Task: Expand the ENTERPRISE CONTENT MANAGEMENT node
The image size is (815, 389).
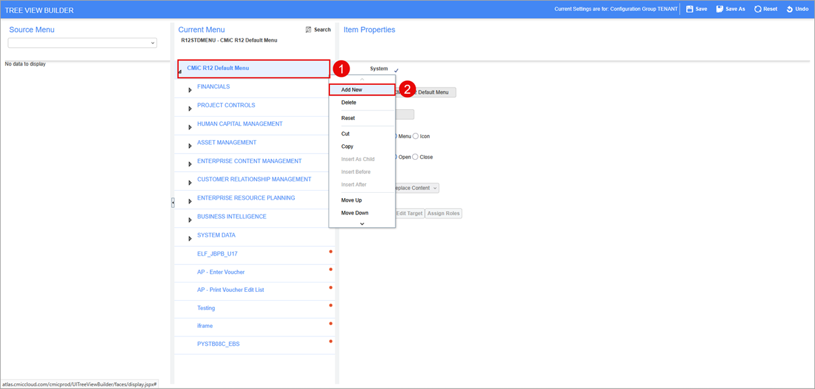Action: (x=190, y=164)
